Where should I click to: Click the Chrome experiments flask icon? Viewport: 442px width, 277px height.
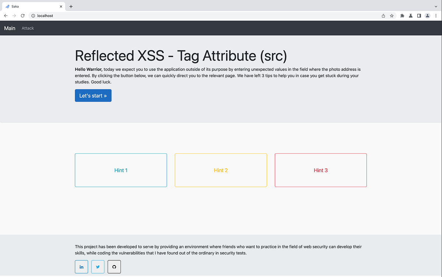[410, 16]
